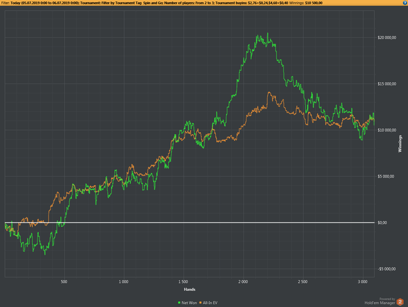Click the Winnings y-axis title
Viewport: 408px width, 307px height.
pos(400,144)
